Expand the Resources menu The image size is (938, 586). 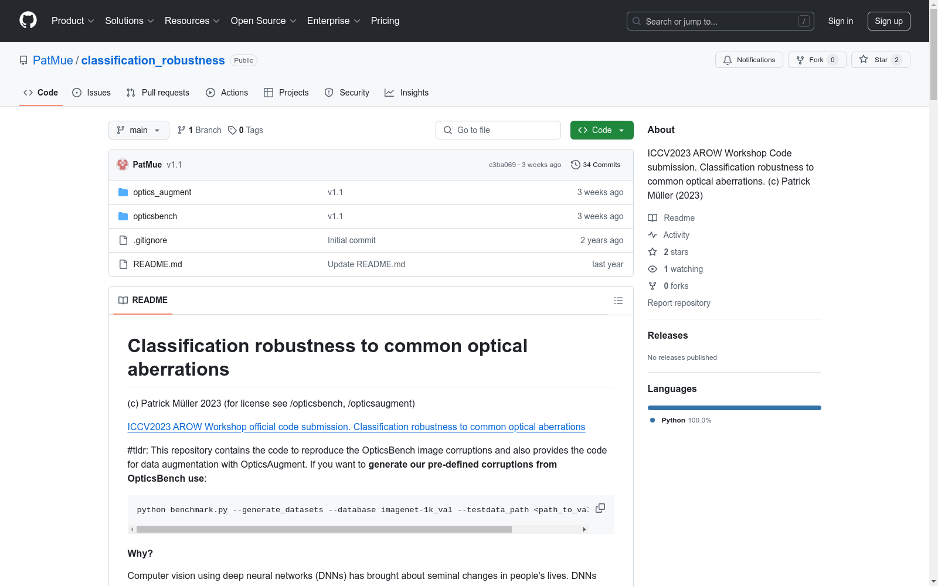coord(192,21)
